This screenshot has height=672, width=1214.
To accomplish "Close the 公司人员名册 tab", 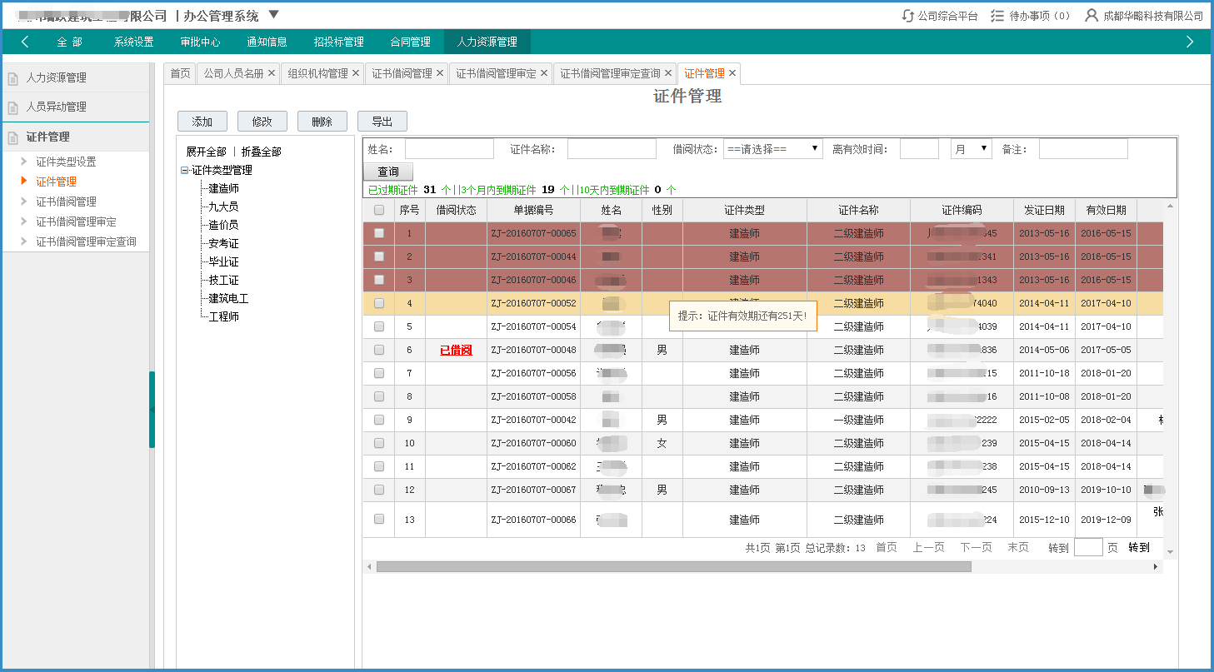I will coord(272,73).
